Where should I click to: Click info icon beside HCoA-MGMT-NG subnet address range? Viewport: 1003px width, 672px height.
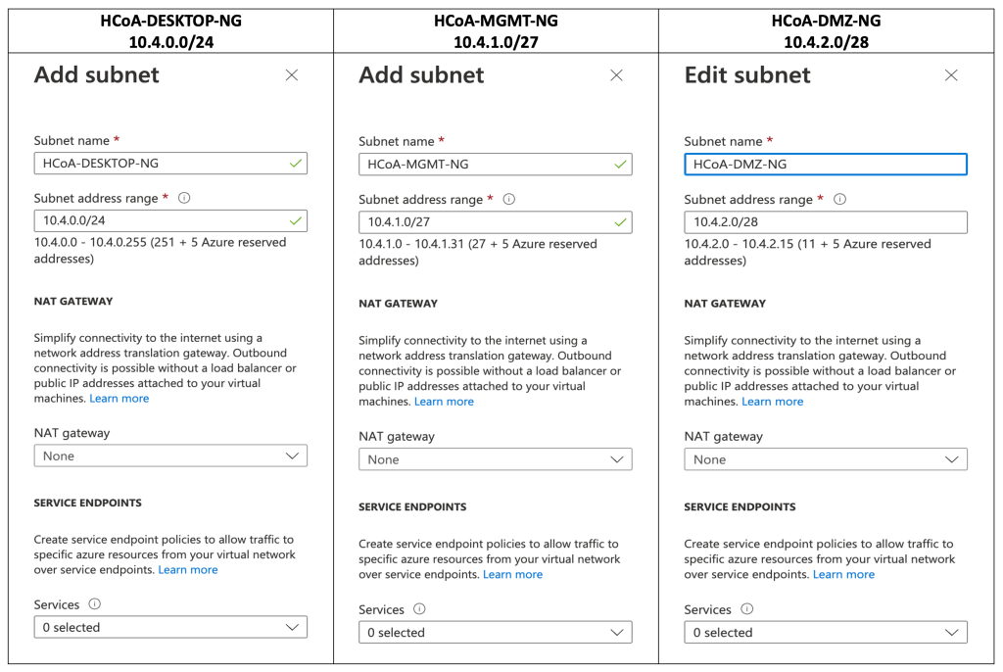coord(508,199)
